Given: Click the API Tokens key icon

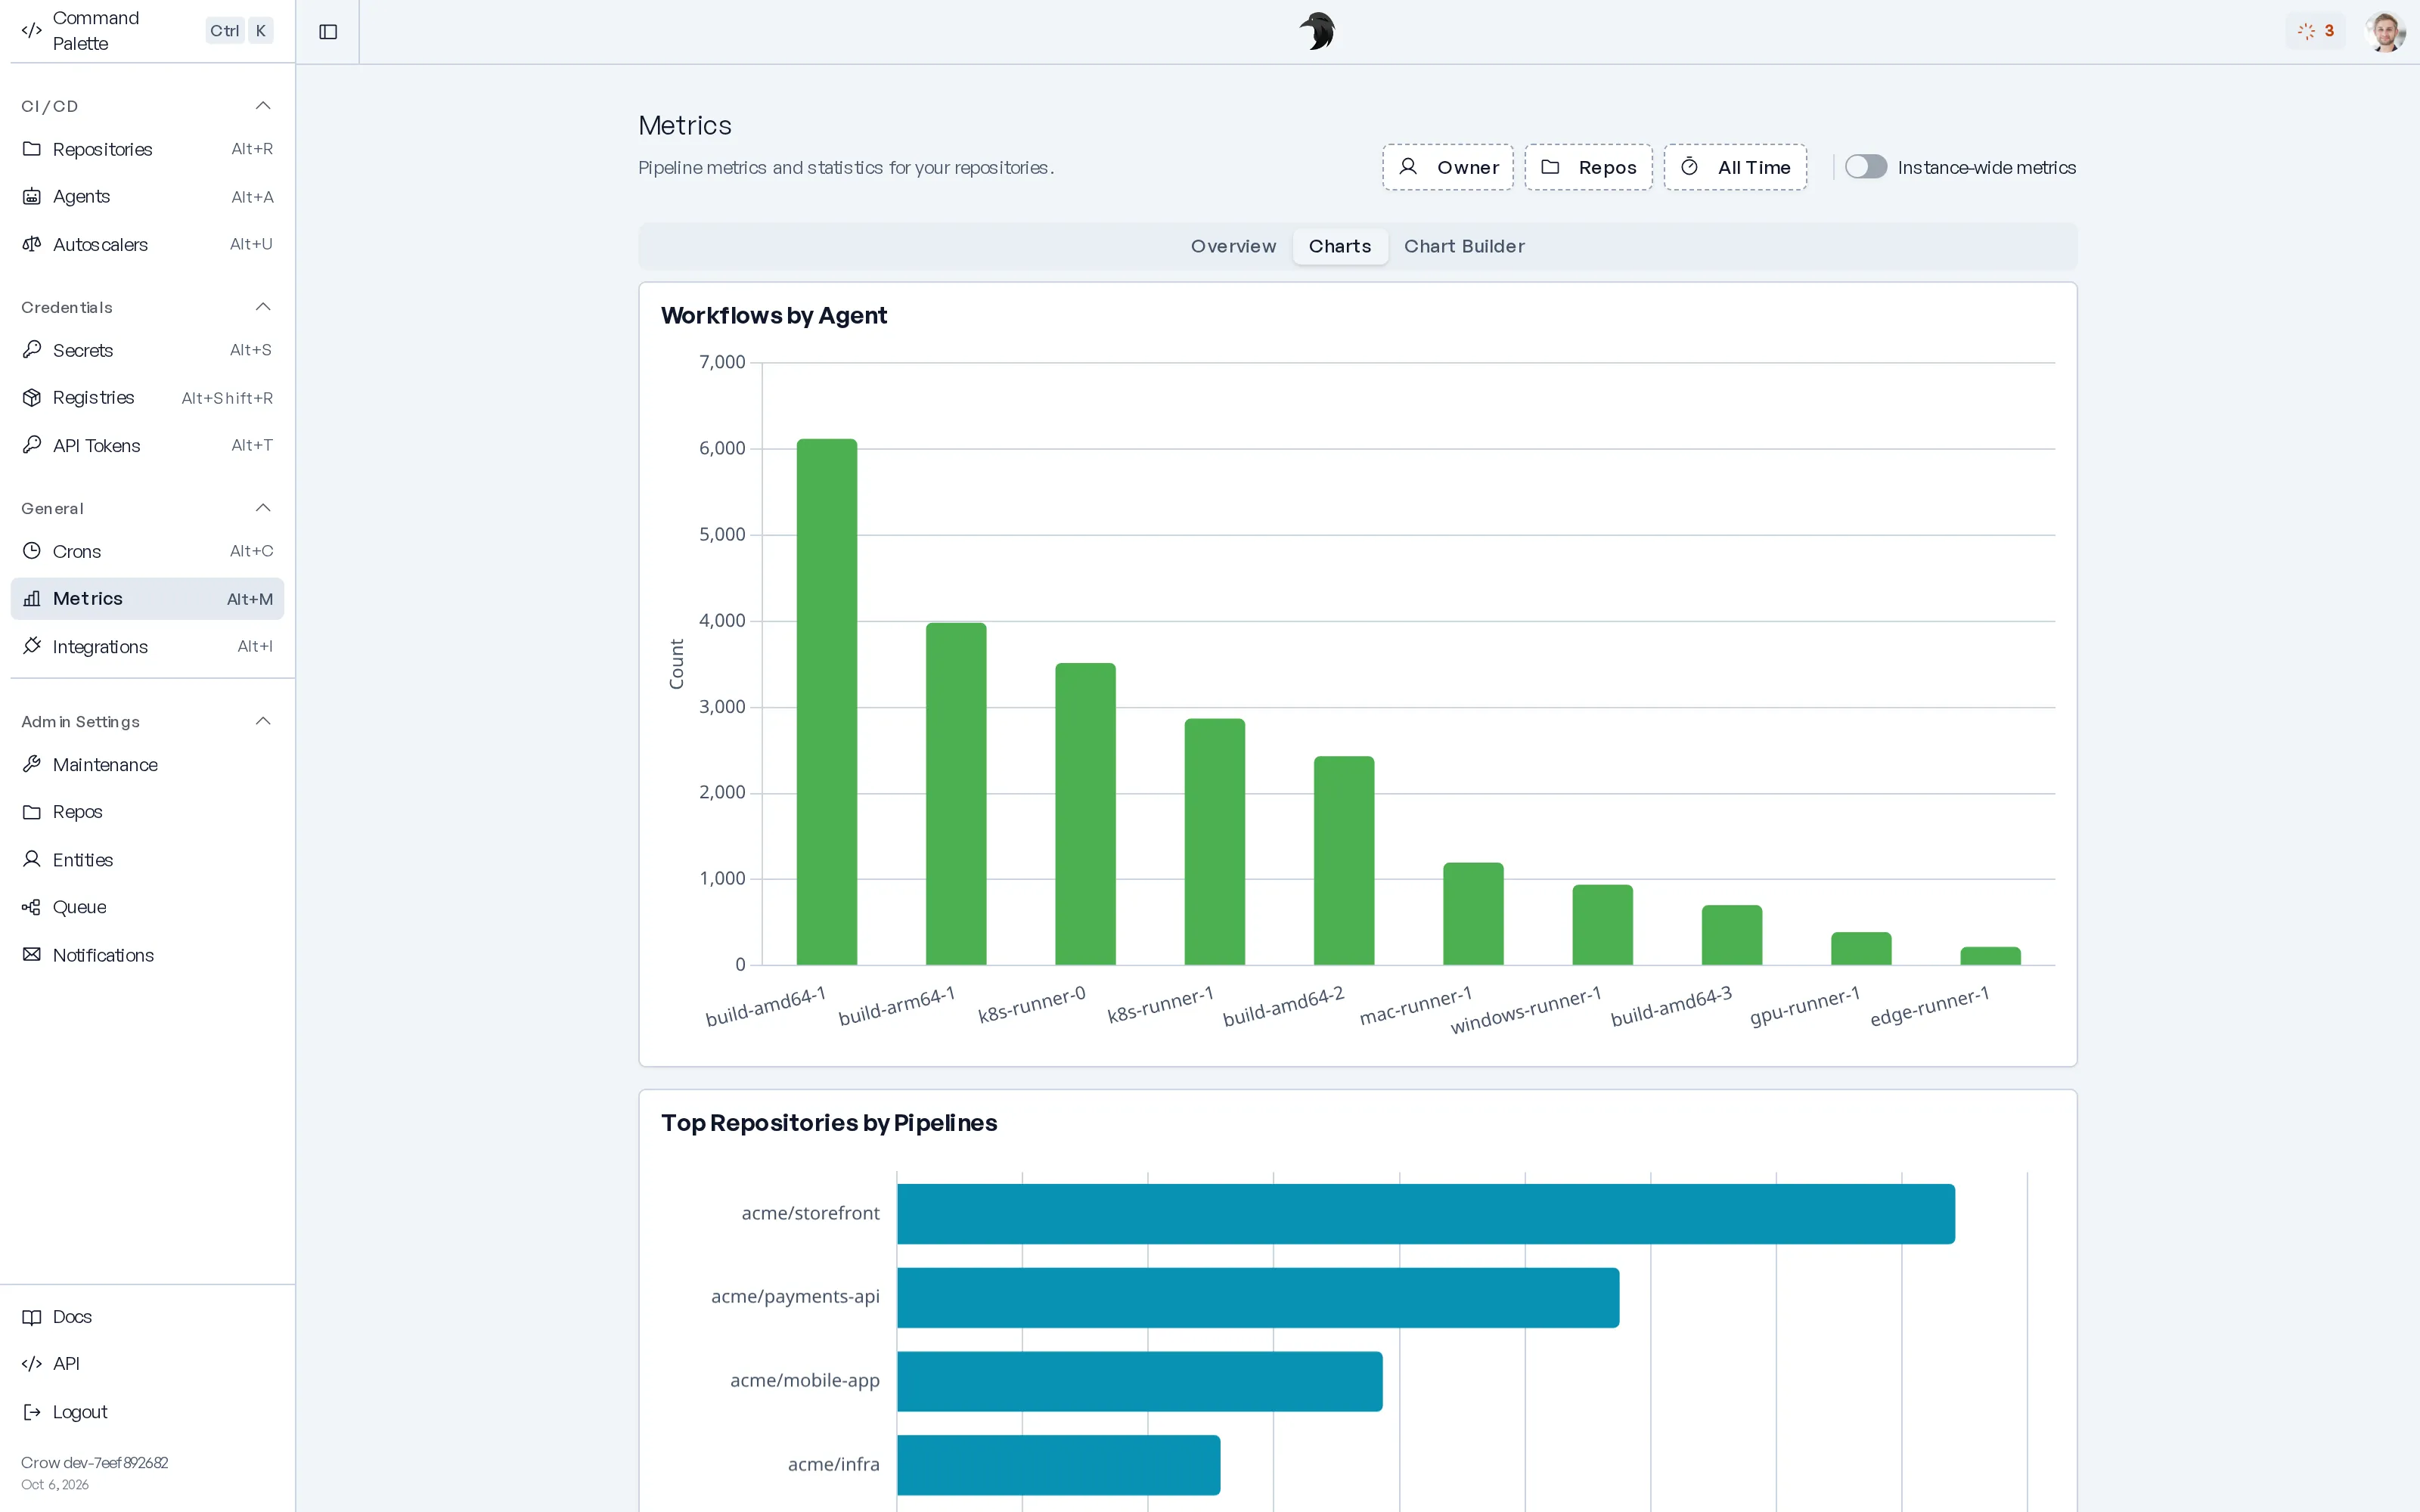Looking at the screenshot, I should click(32, 445).
